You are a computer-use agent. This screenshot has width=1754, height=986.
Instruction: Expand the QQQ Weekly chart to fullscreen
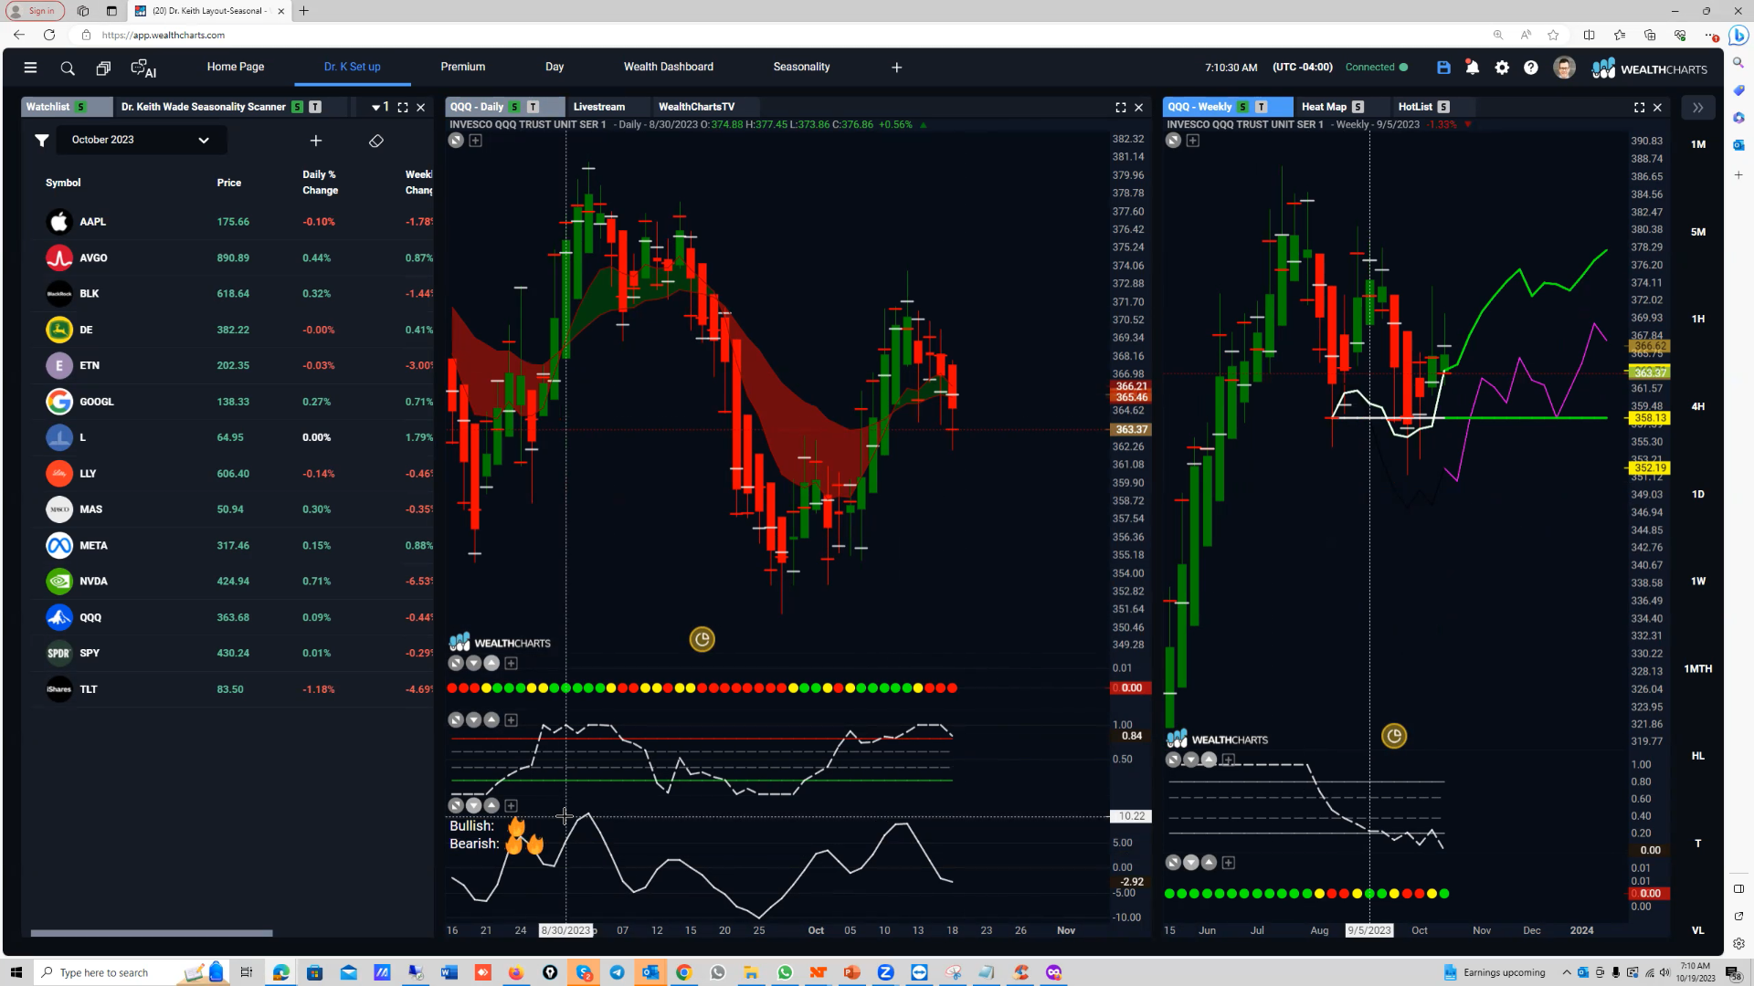click(1640, 108)
